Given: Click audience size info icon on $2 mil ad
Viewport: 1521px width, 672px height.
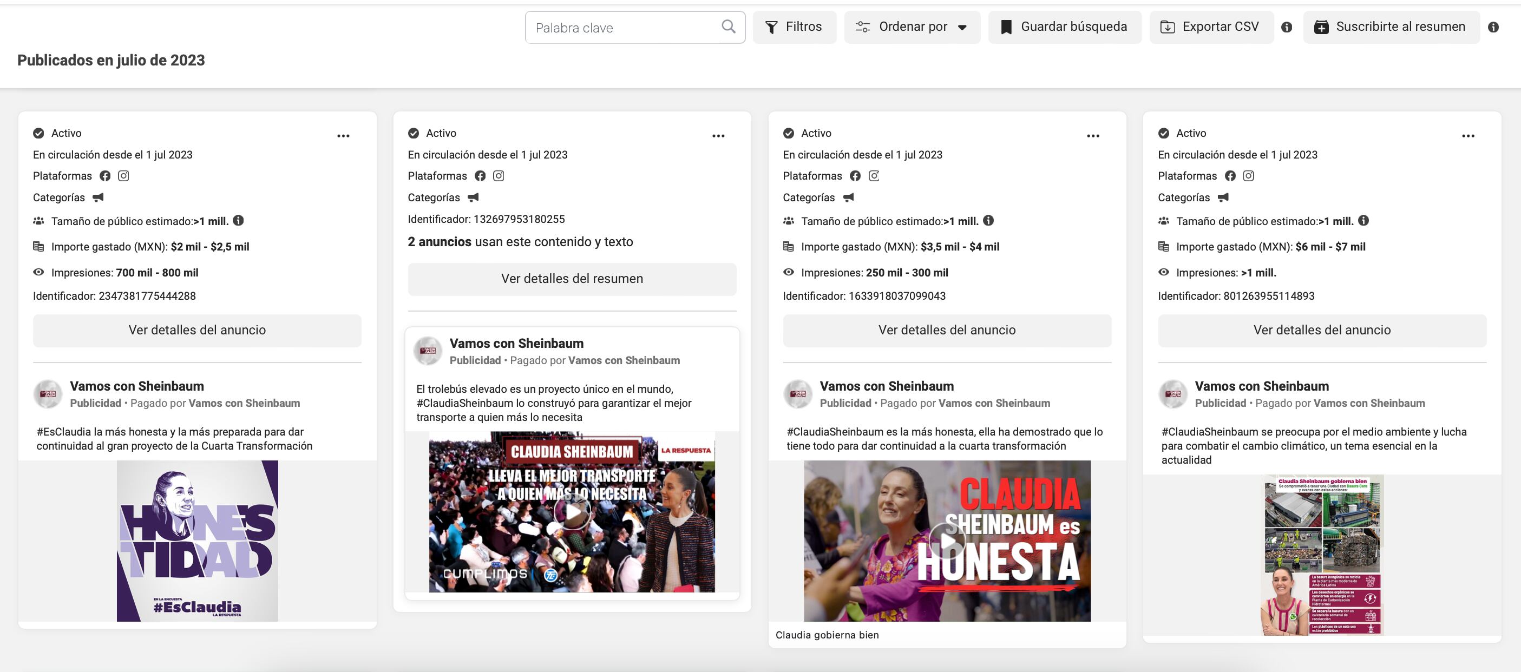Looking at the screenshot, I should tap(239, 221).
